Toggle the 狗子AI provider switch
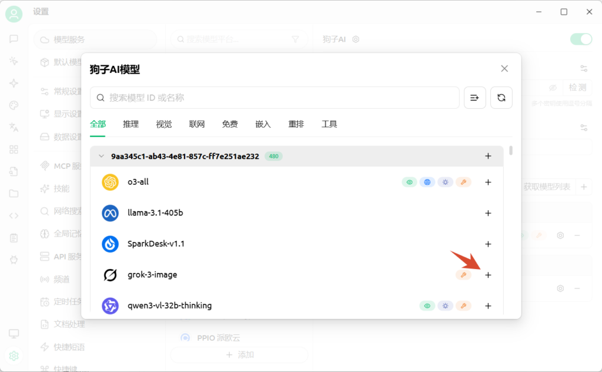Screen dimensions: 602x372 tap(581, 39)
